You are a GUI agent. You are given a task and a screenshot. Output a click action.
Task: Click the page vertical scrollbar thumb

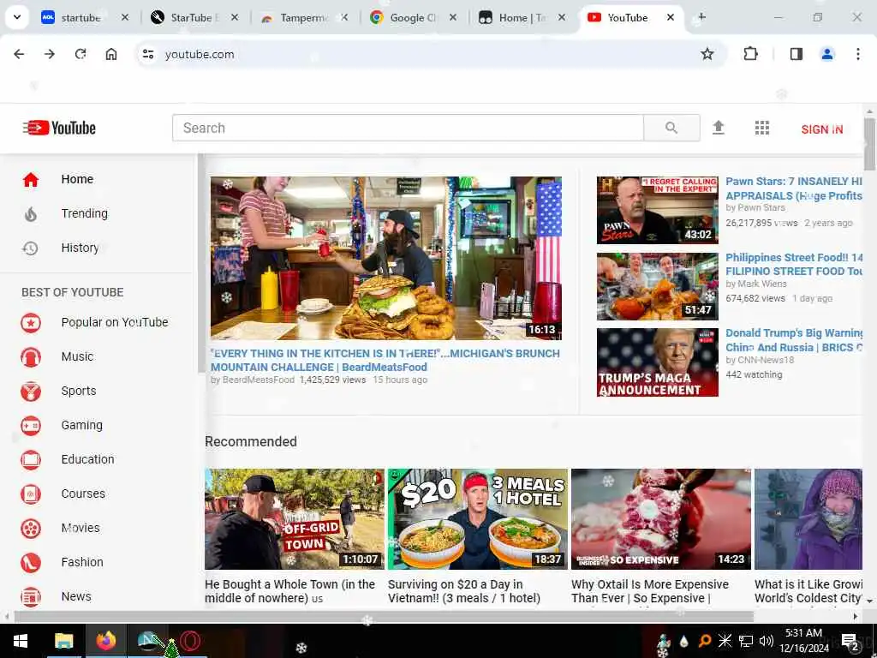pyautogui.click(x=869, y=144)
